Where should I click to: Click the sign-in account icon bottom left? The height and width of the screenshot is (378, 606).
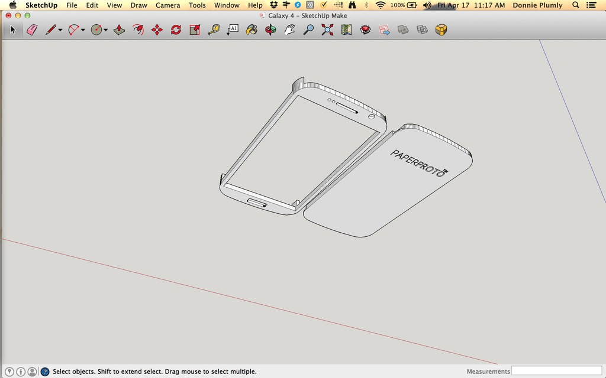(x=31, y=372)
